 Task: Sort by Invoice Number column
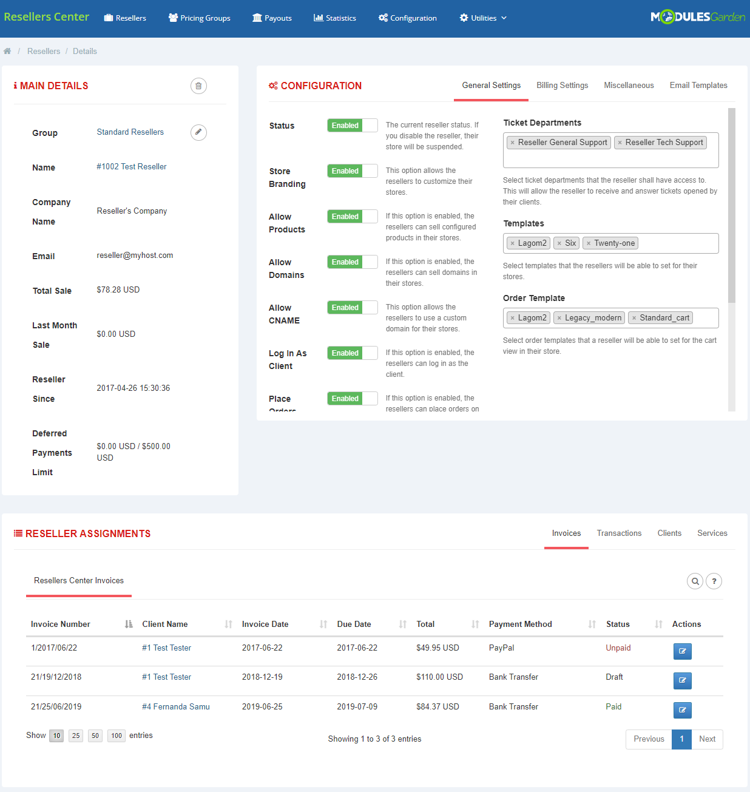pos(81,624)
